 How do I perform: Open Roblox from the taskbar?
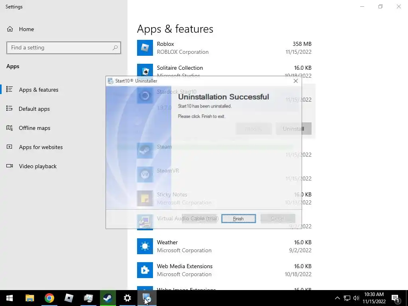(69, 298)
